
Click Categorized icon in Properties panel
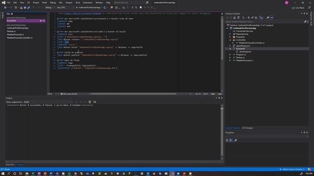(227, 140)
